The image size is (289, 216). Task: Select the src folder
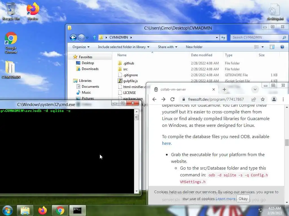pos(125,69)
